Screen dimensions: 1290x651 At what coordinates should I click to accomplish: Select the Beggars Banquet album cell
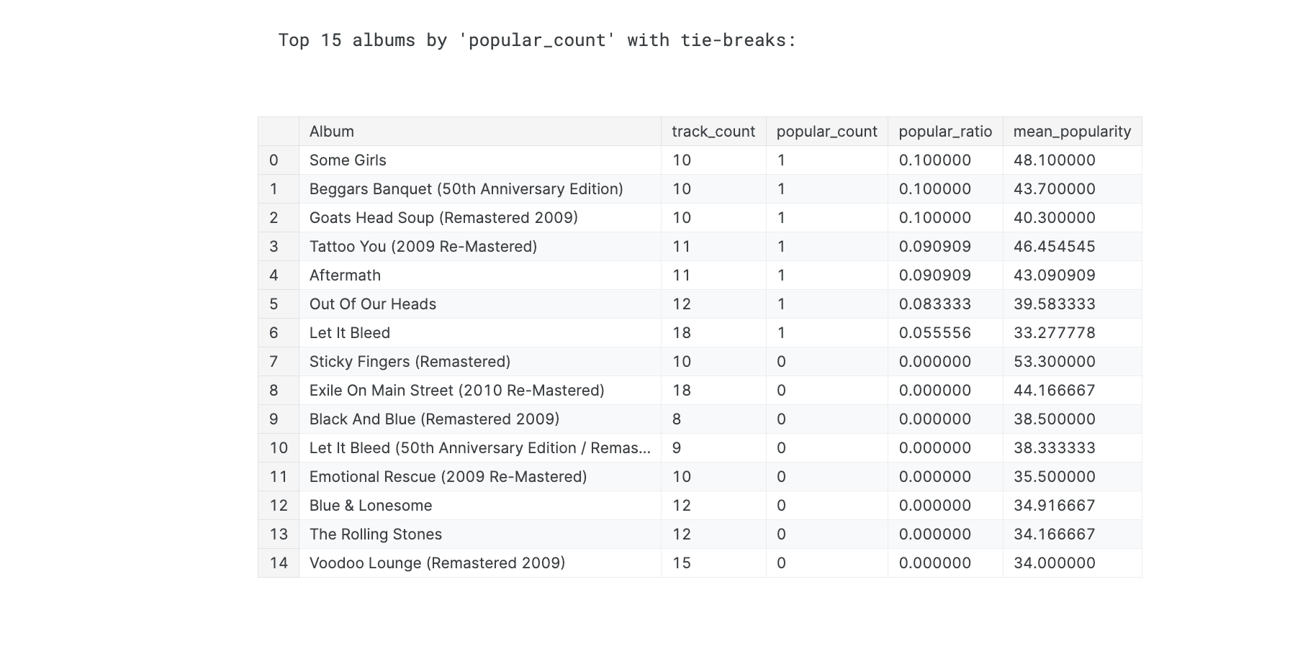[466, 189]
